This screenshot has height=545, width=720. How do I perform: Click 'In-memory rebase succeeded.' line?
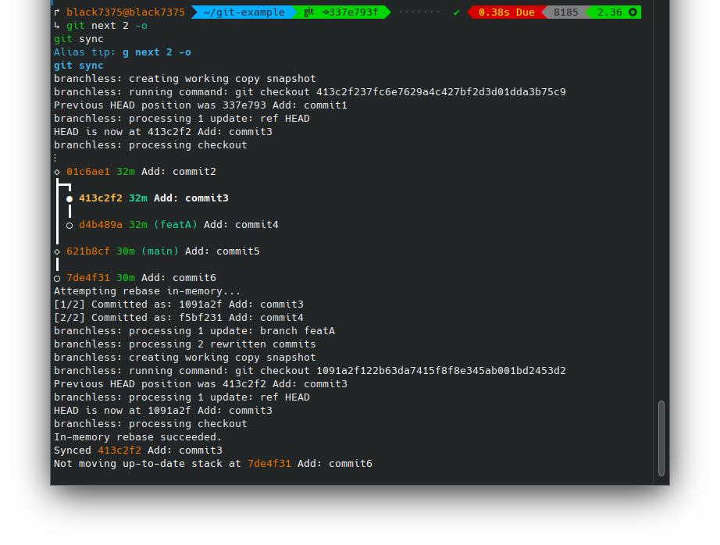click(137, 437)
